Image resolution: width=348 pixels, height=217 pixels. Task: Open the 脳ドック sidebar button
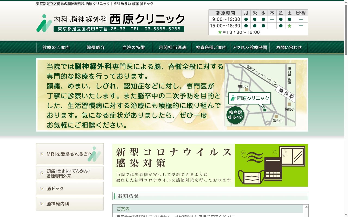coord(70,189)
